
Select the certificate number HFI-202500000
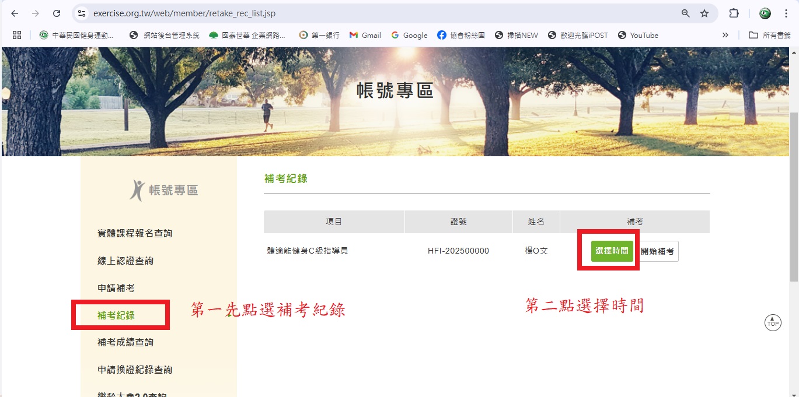click(458, 251)
